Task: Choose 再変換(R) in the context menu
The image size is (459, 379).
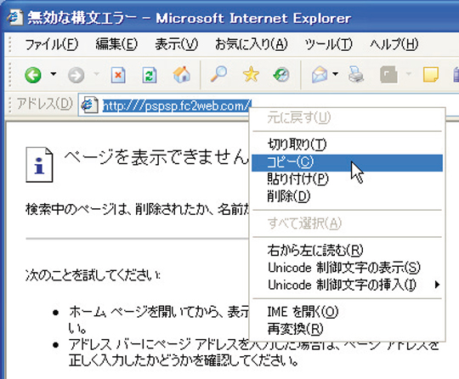Action: click(x=347, y=329)
